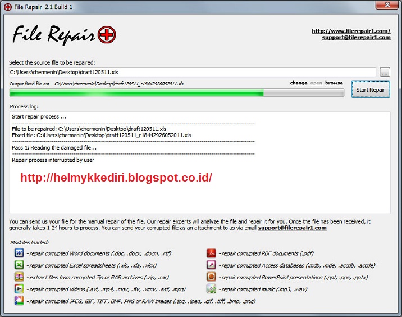The height and width of the screenshot is (317, 402).
Task: Click the browse output folder link
Action: (334, 83)
